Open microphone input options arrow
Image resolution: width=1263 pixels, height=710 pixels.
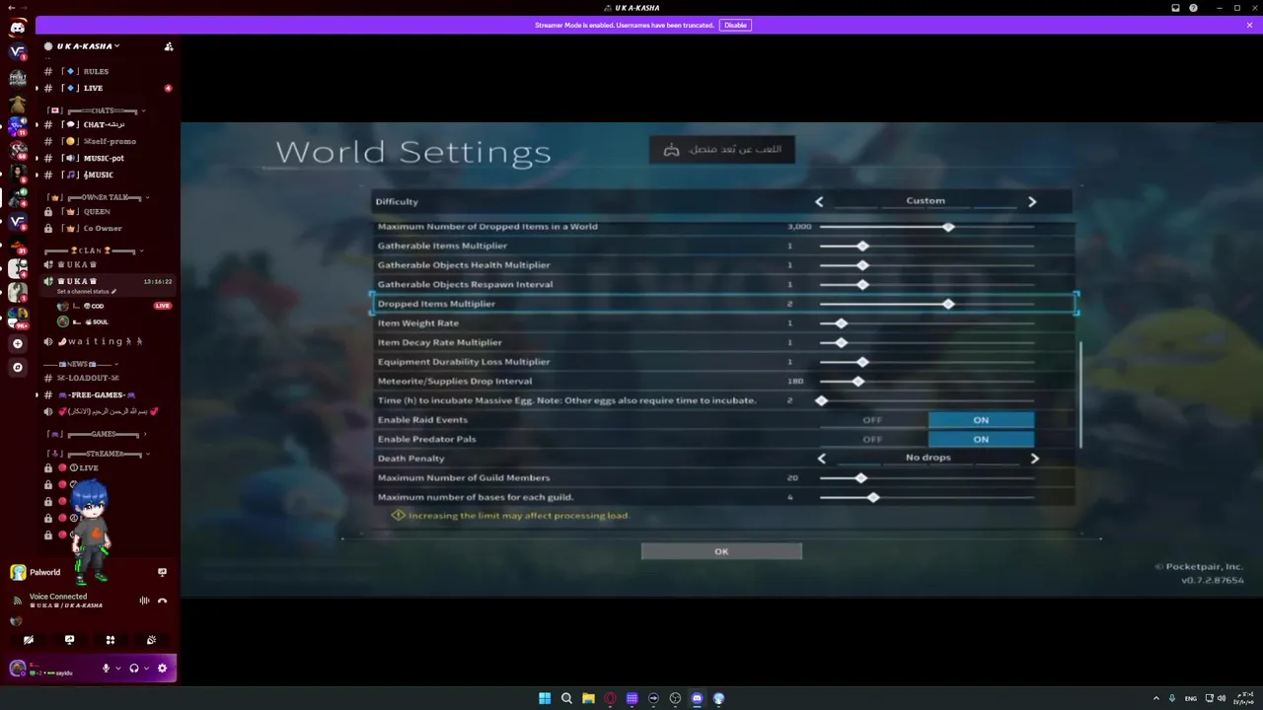[x=118, y=668]
